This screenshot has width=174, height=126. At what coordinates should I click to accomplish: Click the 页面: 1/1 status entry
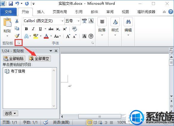point(10,122)
